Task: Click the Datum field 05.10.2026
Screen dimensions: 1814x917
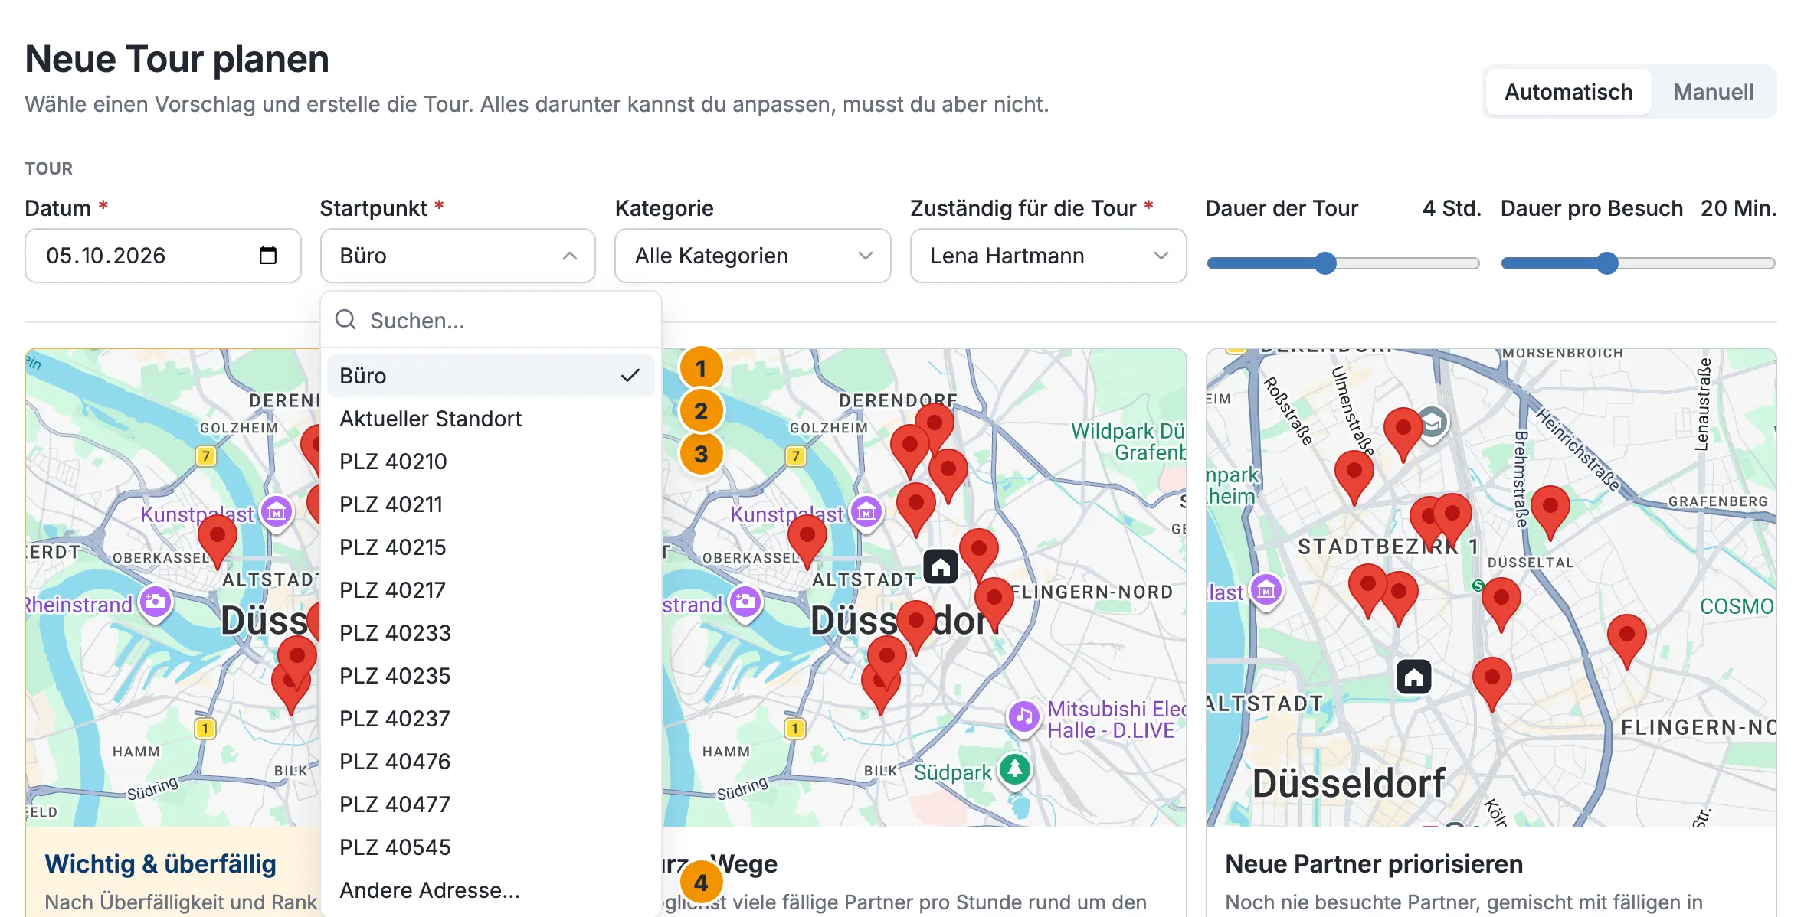Action: (162, 256)
